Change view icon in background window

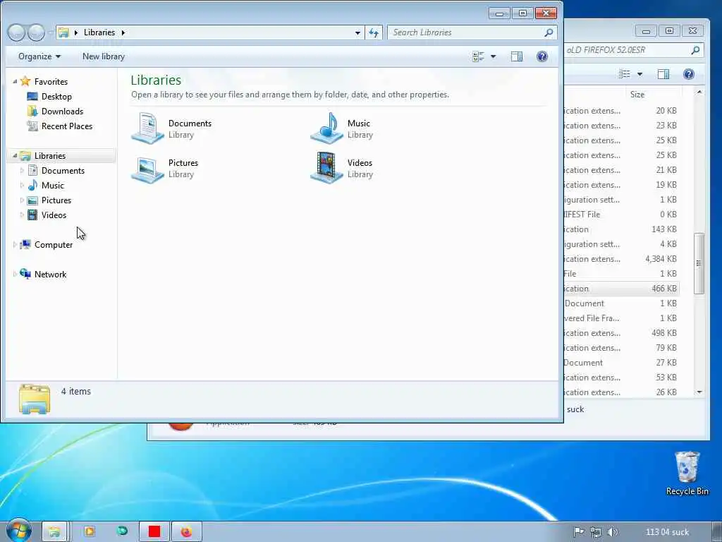tap(625, 73)
